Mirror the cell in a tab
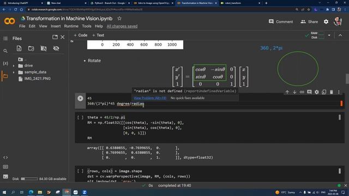This screenshot has width=349, height=196. pos(324,92)
